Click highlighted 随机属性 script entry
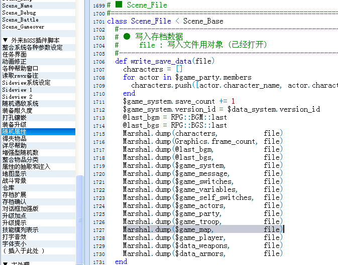 [x=38, y=132]
